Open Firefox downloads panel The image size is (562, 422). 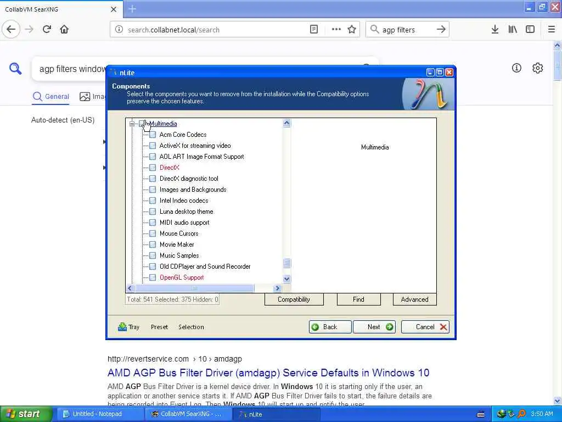click(495, 30)
